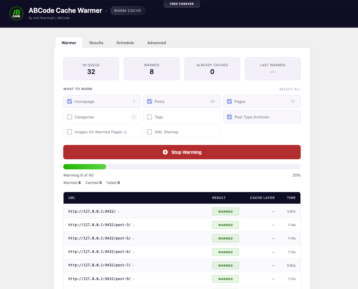Switch to the Results tab

[96, 43]
